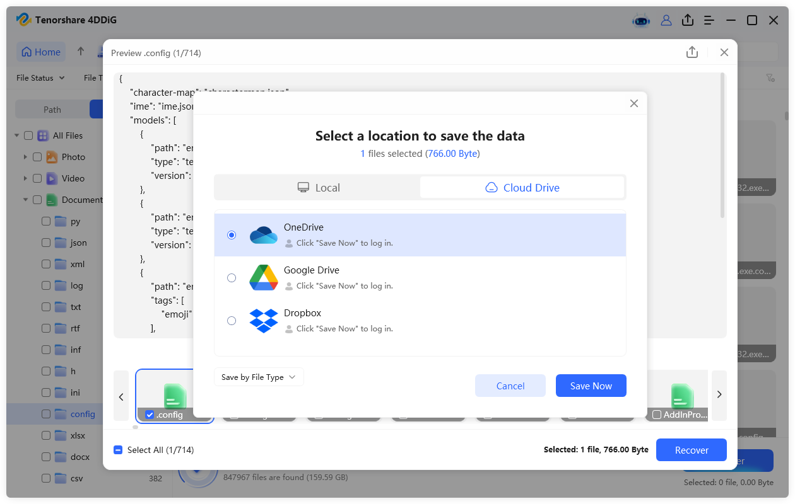Open the Save by File Type dropdown
The width and height of the screenshot is (795, 504).
pyautogui.click(x=259, y=377)
